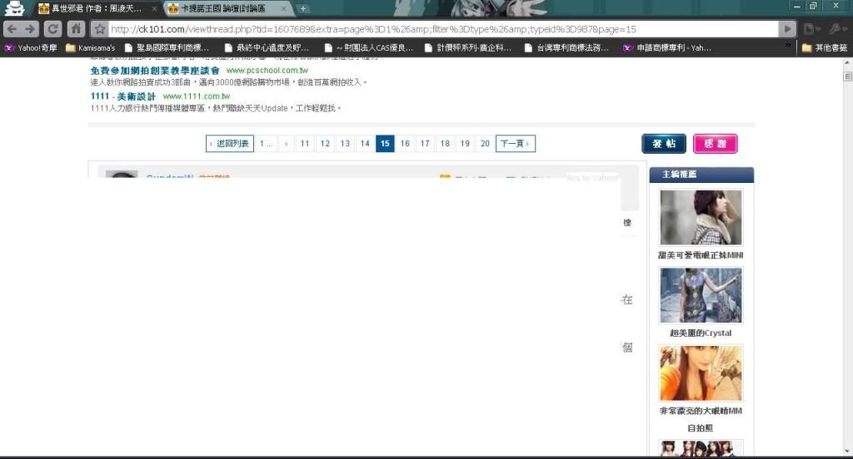This screenshot has height=459, width=853.
Task: Expand the bookmarks bar overflow chevron
Action: 788,47
